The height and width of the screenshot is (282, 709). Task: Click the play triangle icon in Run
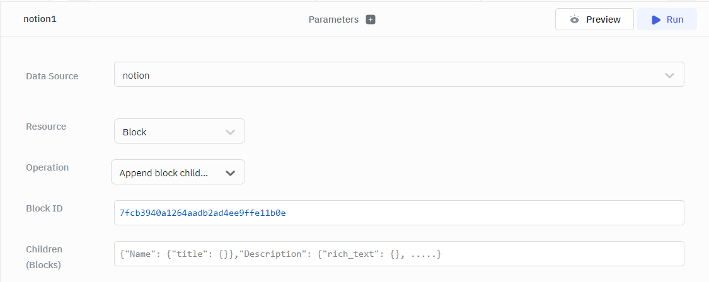(x=656, y=20)
